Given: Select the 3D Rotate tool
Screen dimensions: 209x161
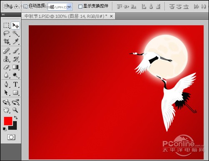Looking at the screenshot, I should click(6, 102).
